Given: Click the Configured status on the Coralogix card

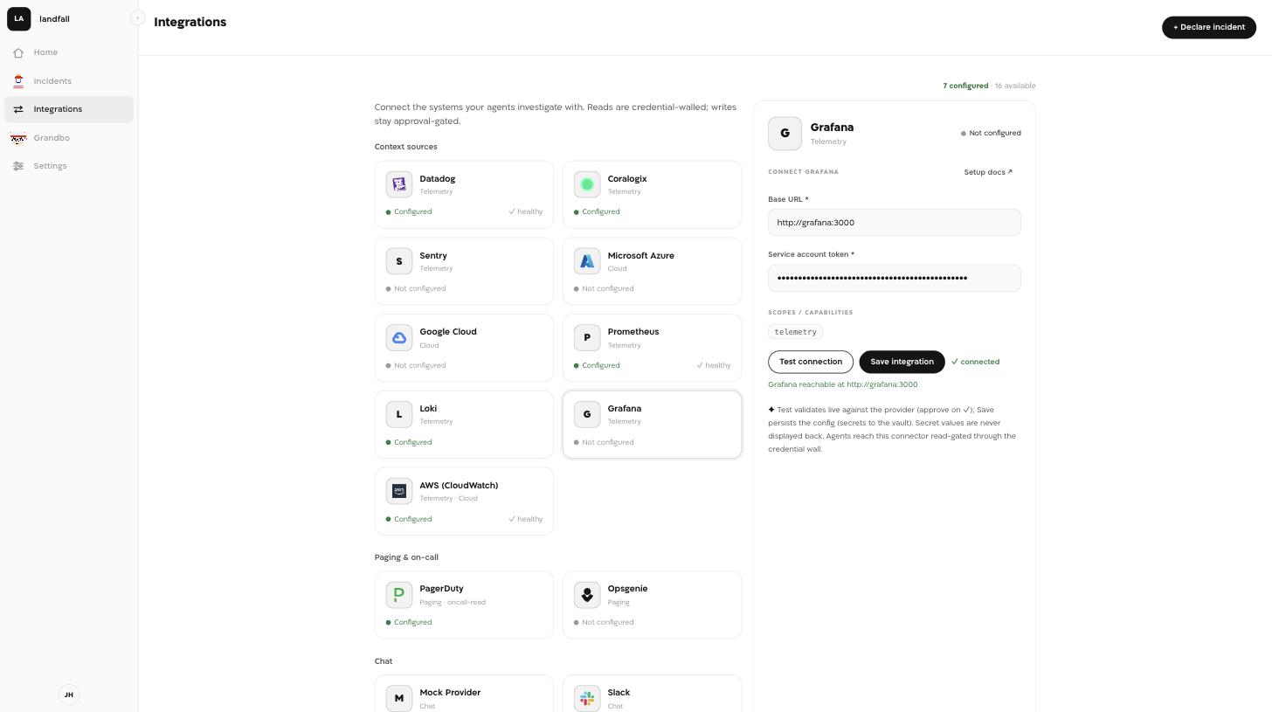Looking at the screenshot, I should coord(597,211).
